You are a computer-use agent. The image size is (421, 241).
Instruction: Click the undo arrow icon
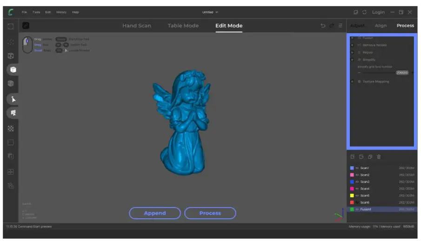pyautogui.click(x=323, y=26)
